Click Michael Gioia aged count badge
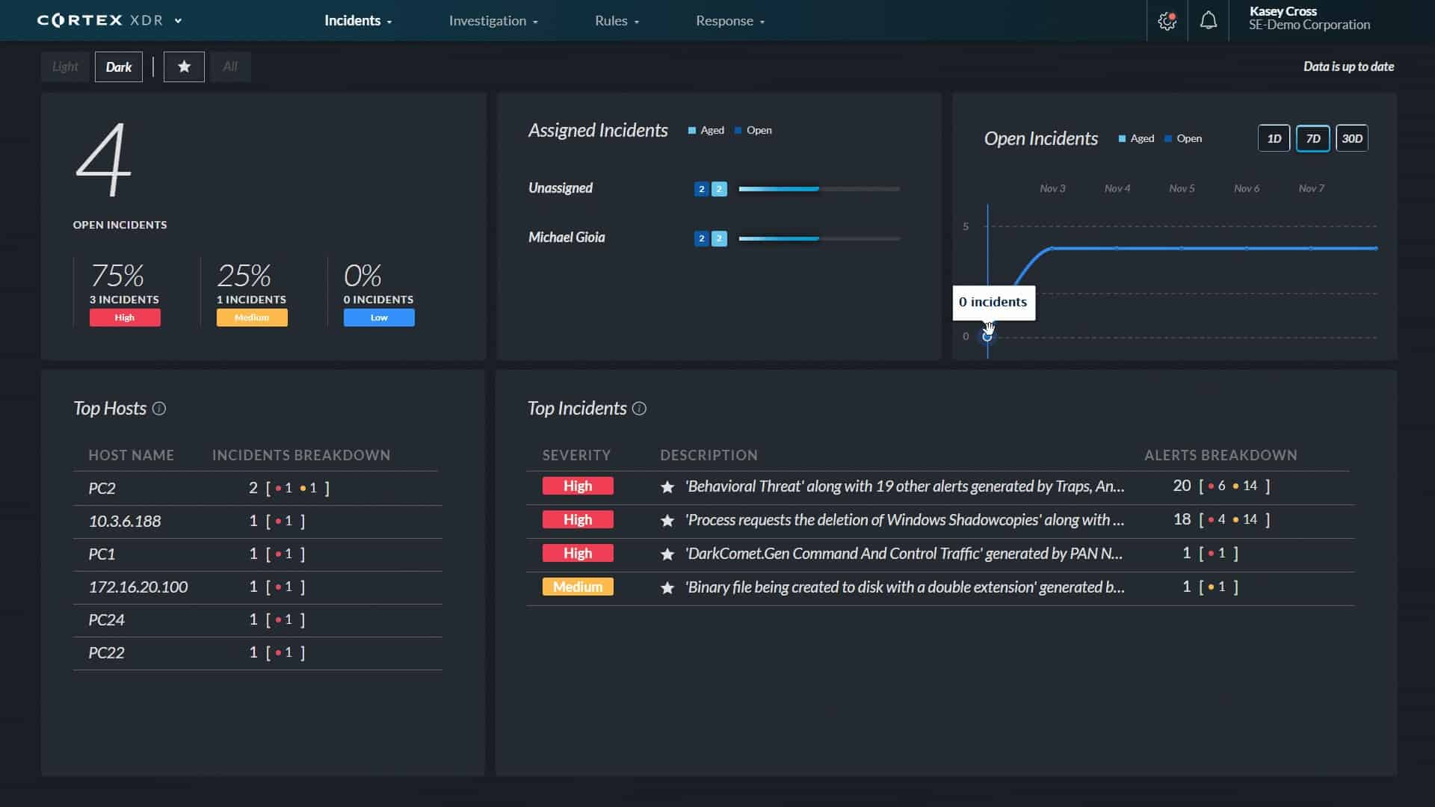This screenshot has height=807, width=1435. point(719,238)
